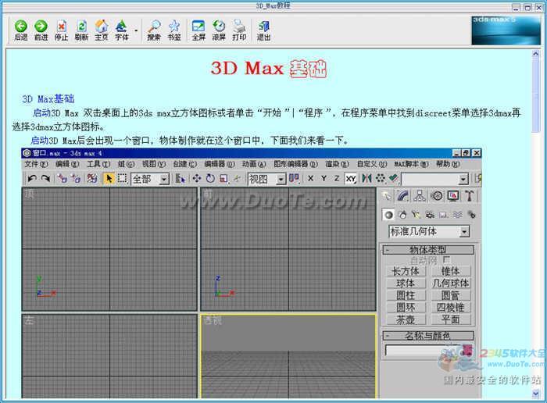Click the 字体 (Font) icon

tap(121, 30)
